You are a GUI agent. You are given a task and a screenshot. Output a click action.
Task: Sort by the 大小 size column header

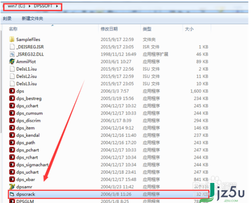point(189,29)
